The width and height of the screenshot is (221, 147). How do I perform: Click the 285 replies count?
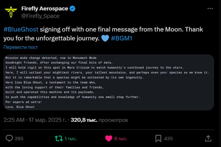(19, 138)
